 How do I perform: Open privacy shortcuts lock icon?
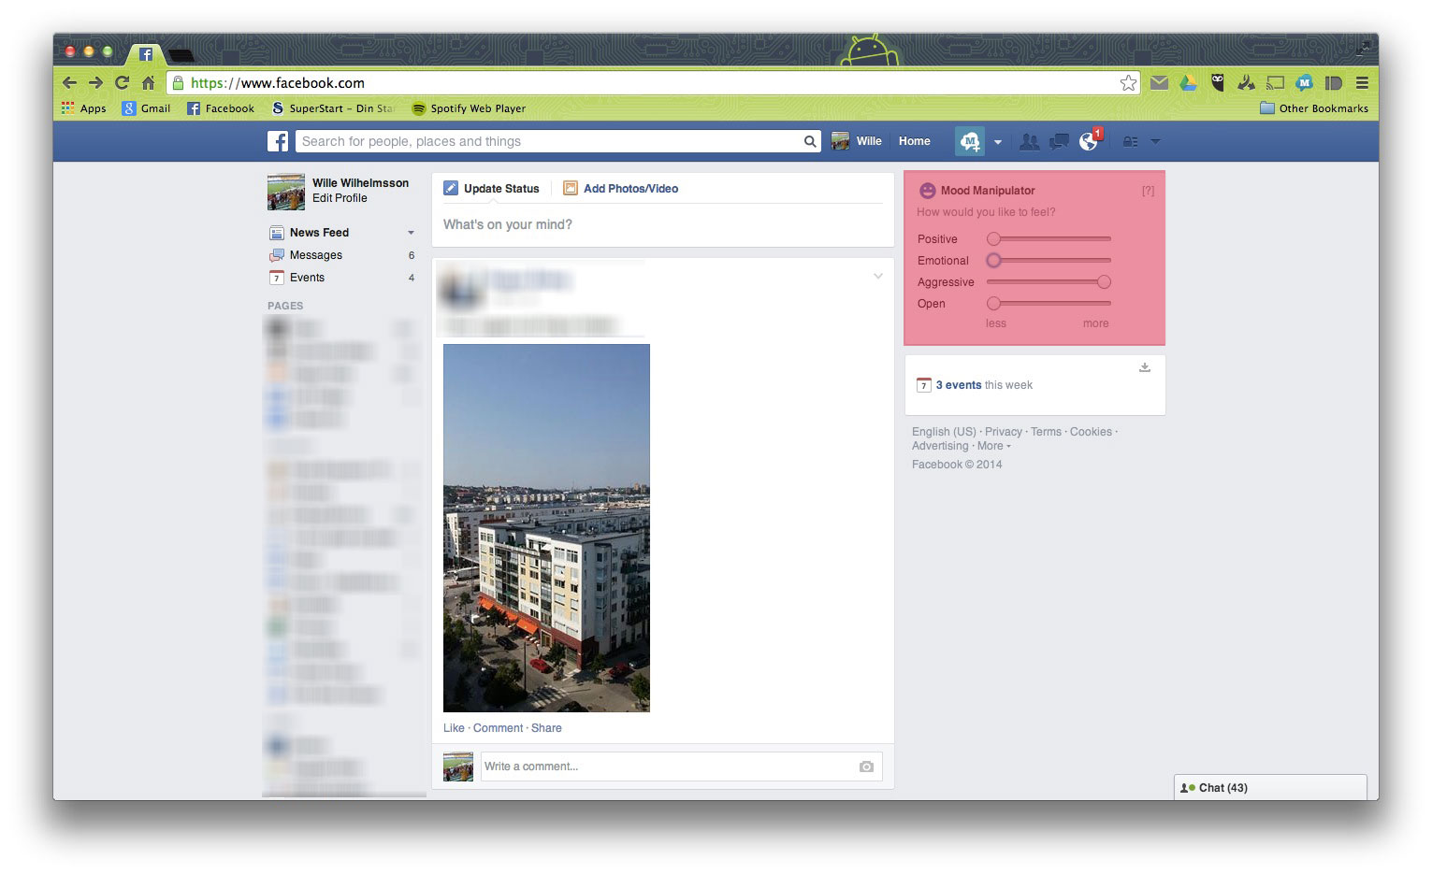tap(1131, 141)
